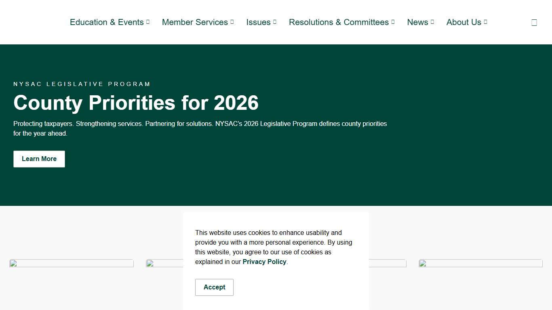Image resolution: width=552 pixels, height=310 pixels.
Task: Click the arrow icon after About Us
Action: coord(485,22)
